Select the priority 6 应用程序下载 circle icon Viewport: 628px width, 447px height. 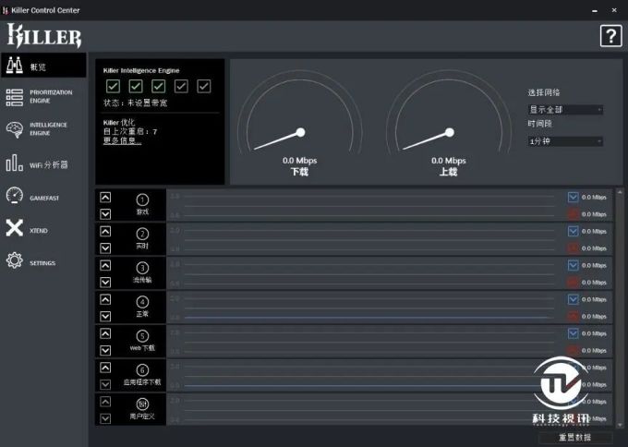click(142, 369)
